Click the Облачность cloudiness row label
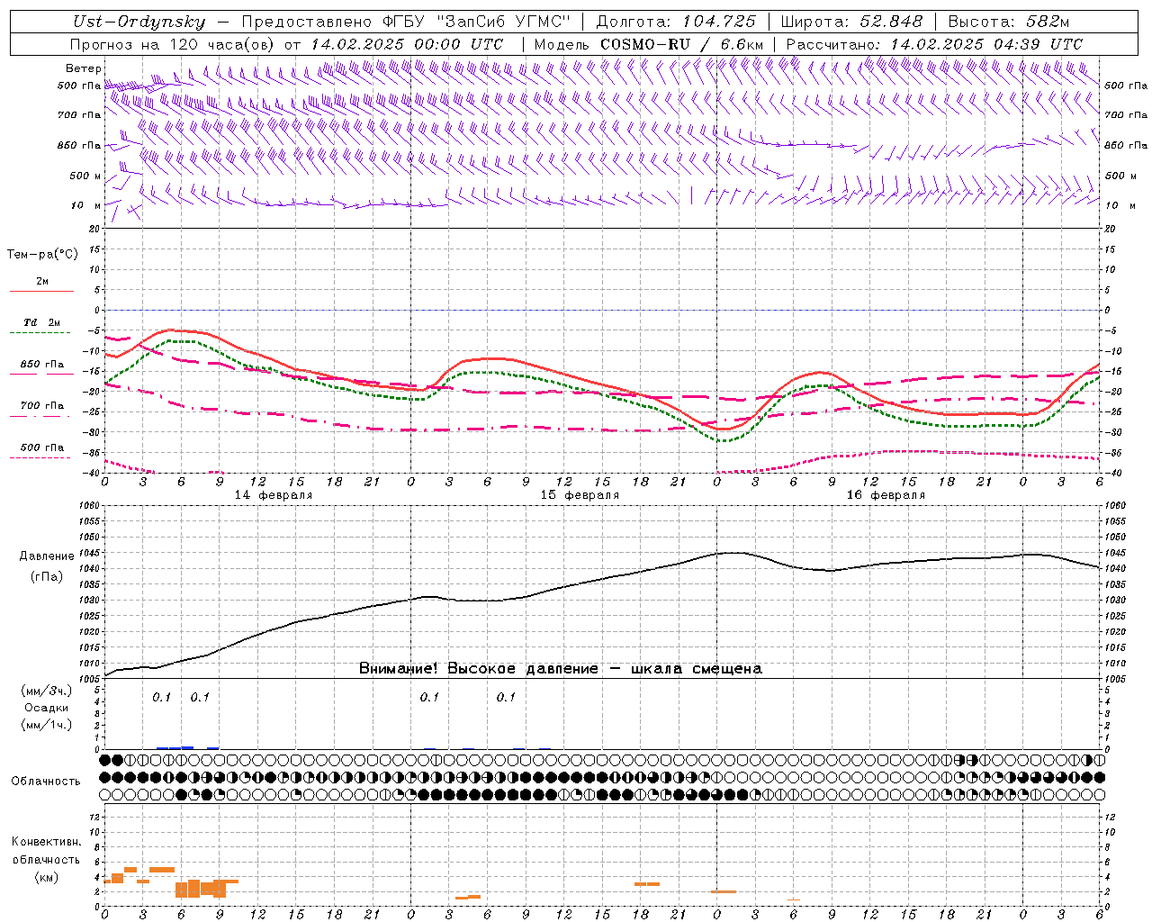The height and width of the screenshot is (922, 1152). click(46, 781)
